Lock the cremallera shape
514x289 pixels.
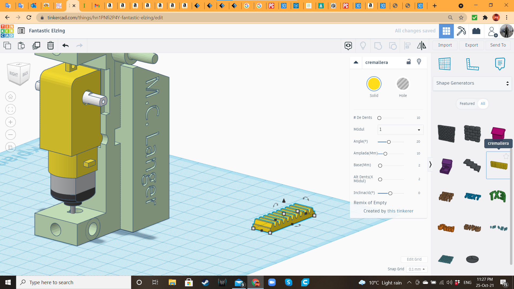[x=408, y=62]
